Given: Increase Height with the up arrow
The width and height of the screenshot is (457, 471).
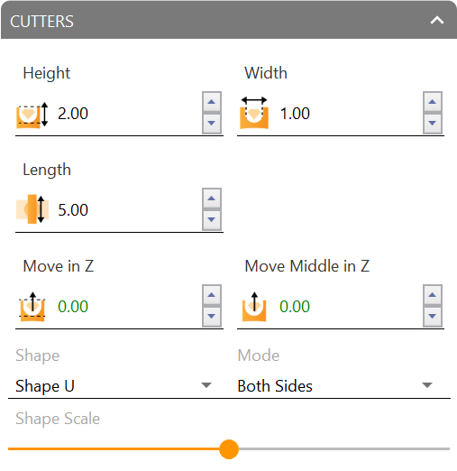Looking at the screenshot, I should coord(212,102).
